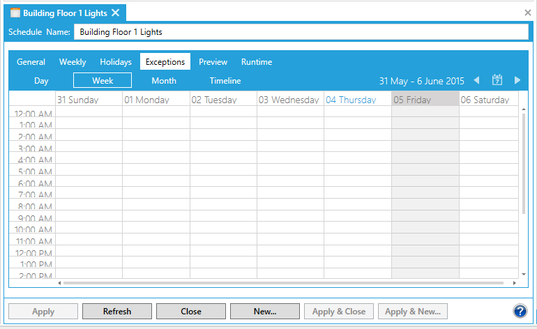Viewport: 537px width, 329px height.
Task: Show the Timeline view
Action: (225, 81)
